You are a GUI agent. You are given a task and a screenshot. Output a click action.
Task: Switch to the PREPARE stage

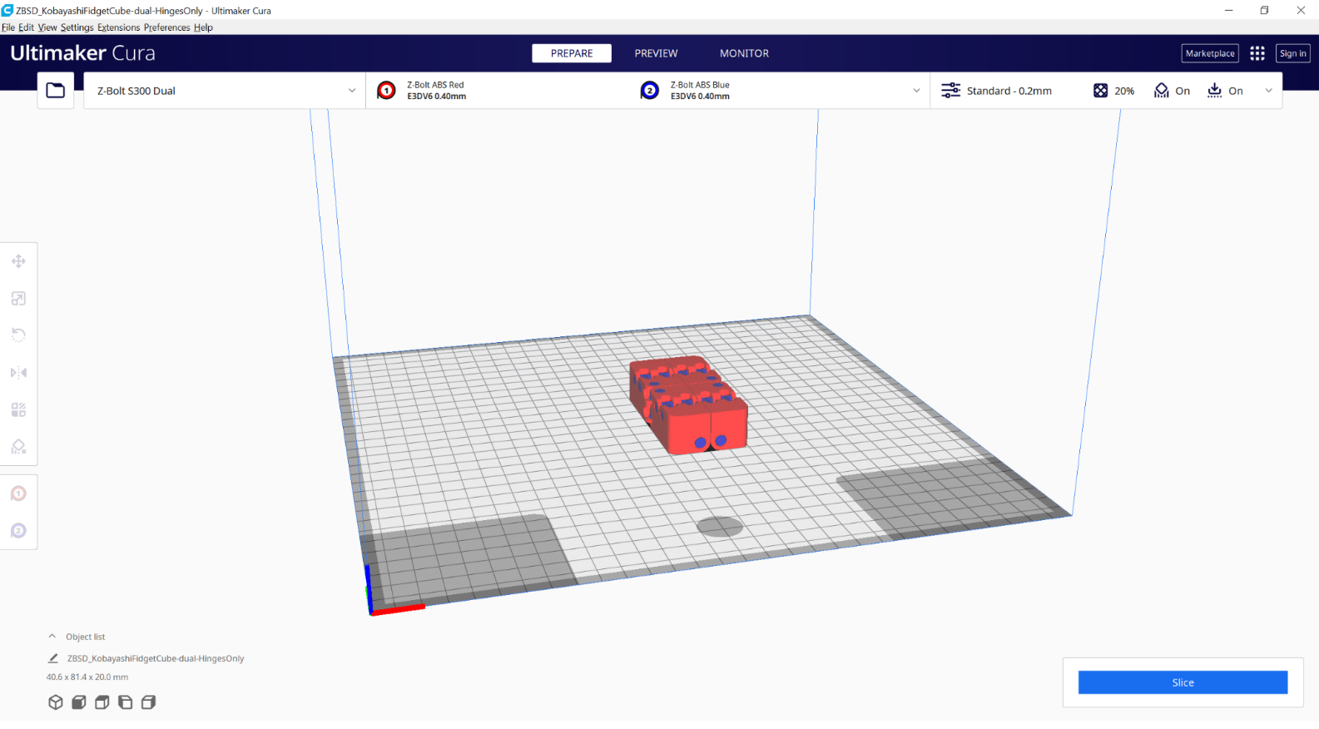tap(572, 53)
